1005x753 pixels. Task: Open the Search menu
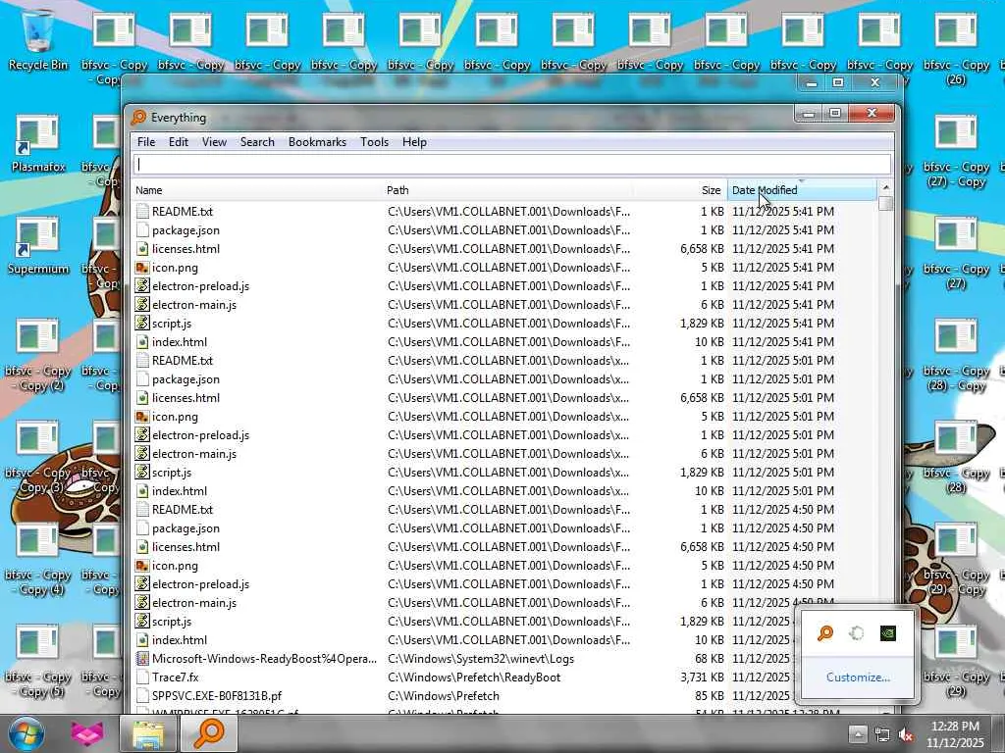click(257, 142)
